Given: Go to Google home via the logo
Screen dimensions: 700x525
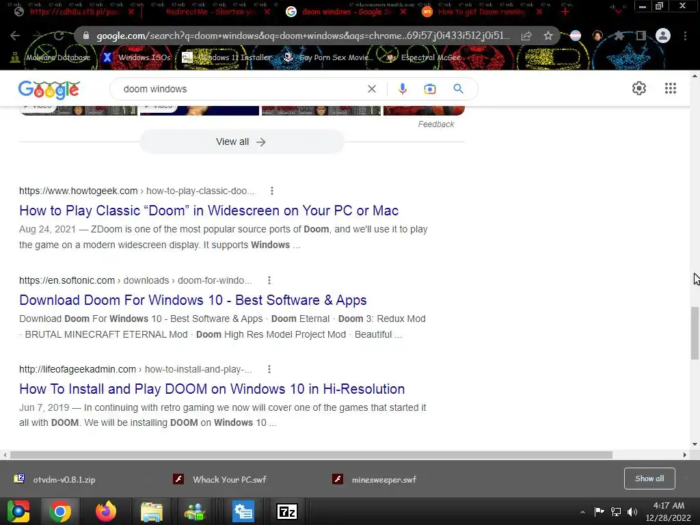Looking at the screenshot, I should [x=49, y=90].
